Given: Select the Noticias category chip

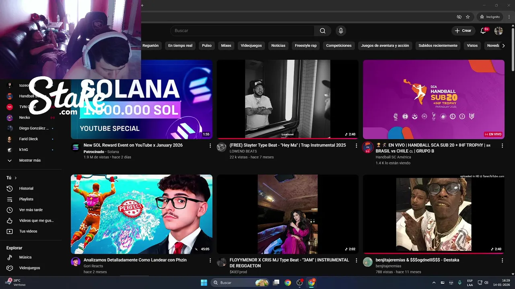Looking at the screenshot, I should (278, 46).
